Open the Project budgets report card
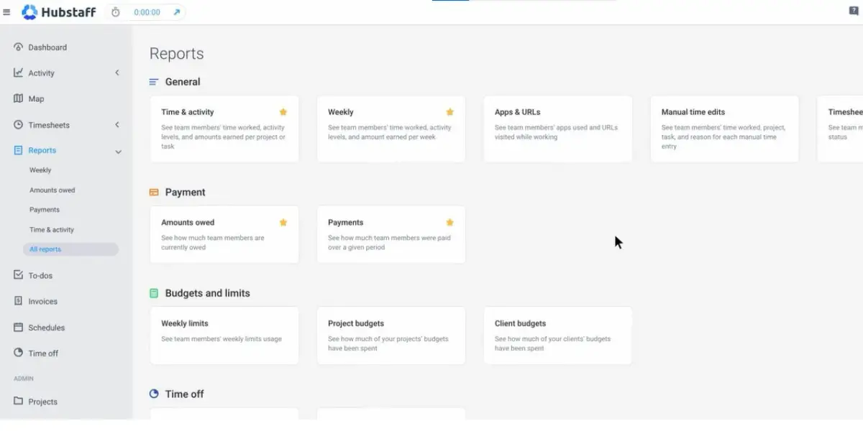Viewport: 863px width, 431px height. coord(391,335)
